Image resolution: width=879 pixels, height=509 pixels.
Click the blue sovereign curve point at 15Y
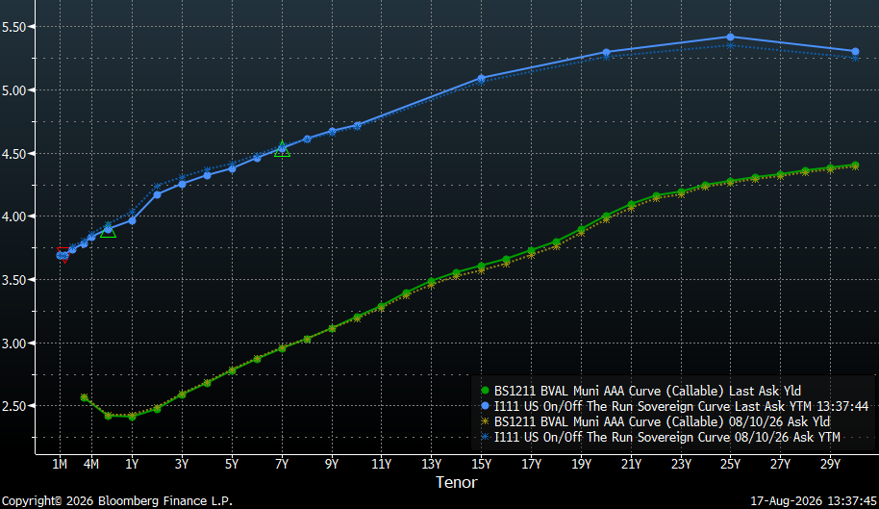tap(481, 78)
